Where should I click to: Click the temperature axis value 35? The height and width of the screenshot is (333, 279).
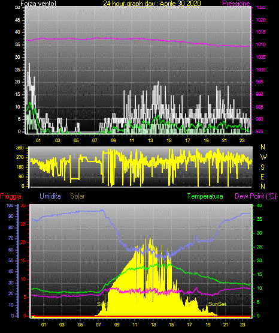point(259,219)
